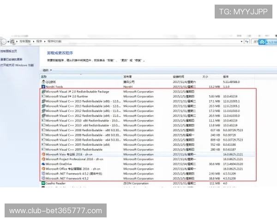Click the 腾讯公司 publisher cell
Viewport: 277px width, 222px height.
pyautogui.click(x=129, y=82)
